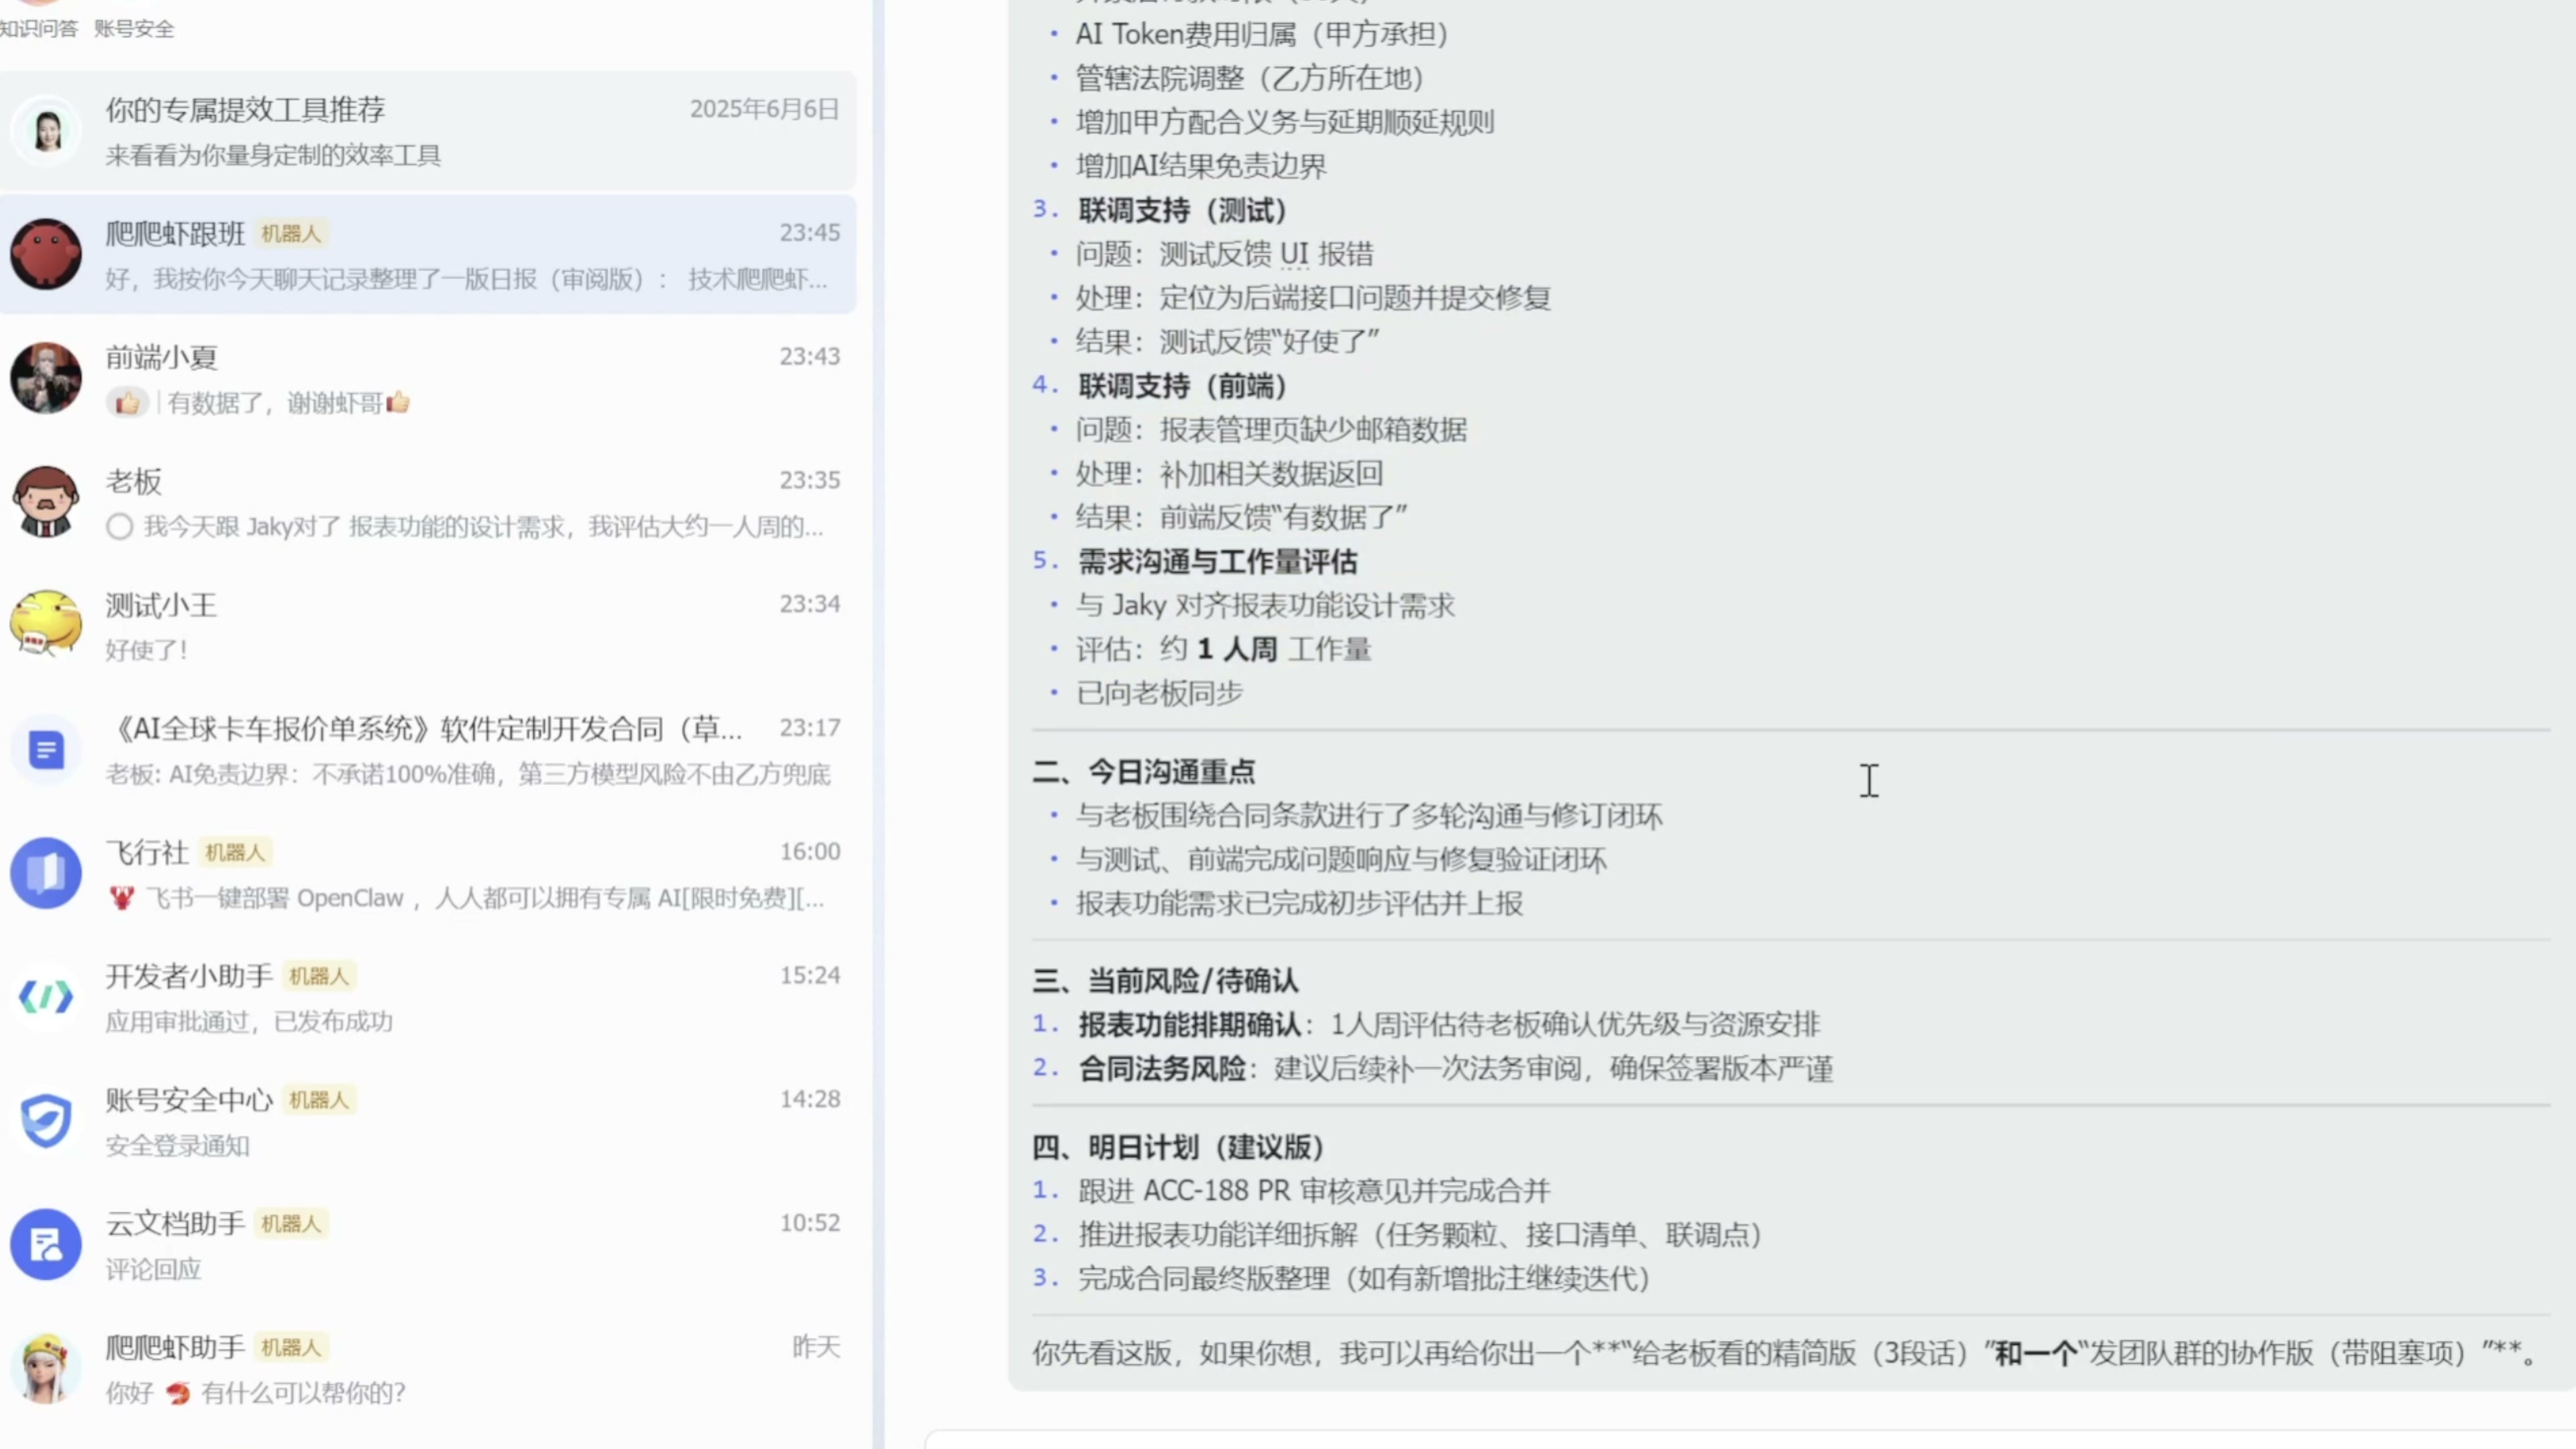This screenshot has width=2576, height=1449.
Task: Click the 前端小夏 avatar
Action: point(46,378)
